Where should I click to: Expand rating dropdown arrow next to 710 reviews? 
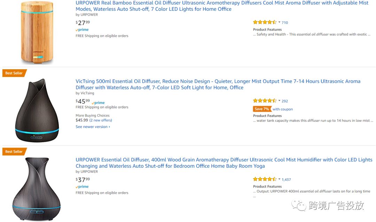[279, 22]
